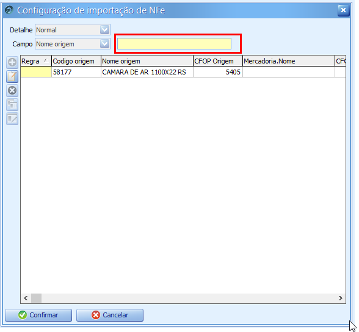Click the table-with-pencil icon at sidebar bottom
The image size is (359, 332).
coord(12,119)
